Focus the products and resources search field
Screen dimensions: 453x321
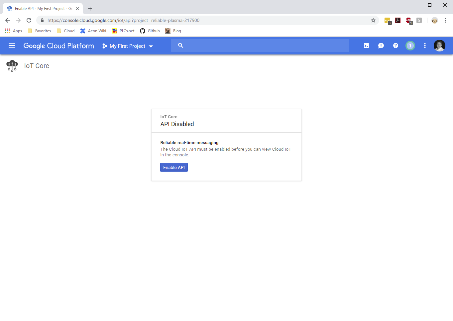click(x=260, y=45)
